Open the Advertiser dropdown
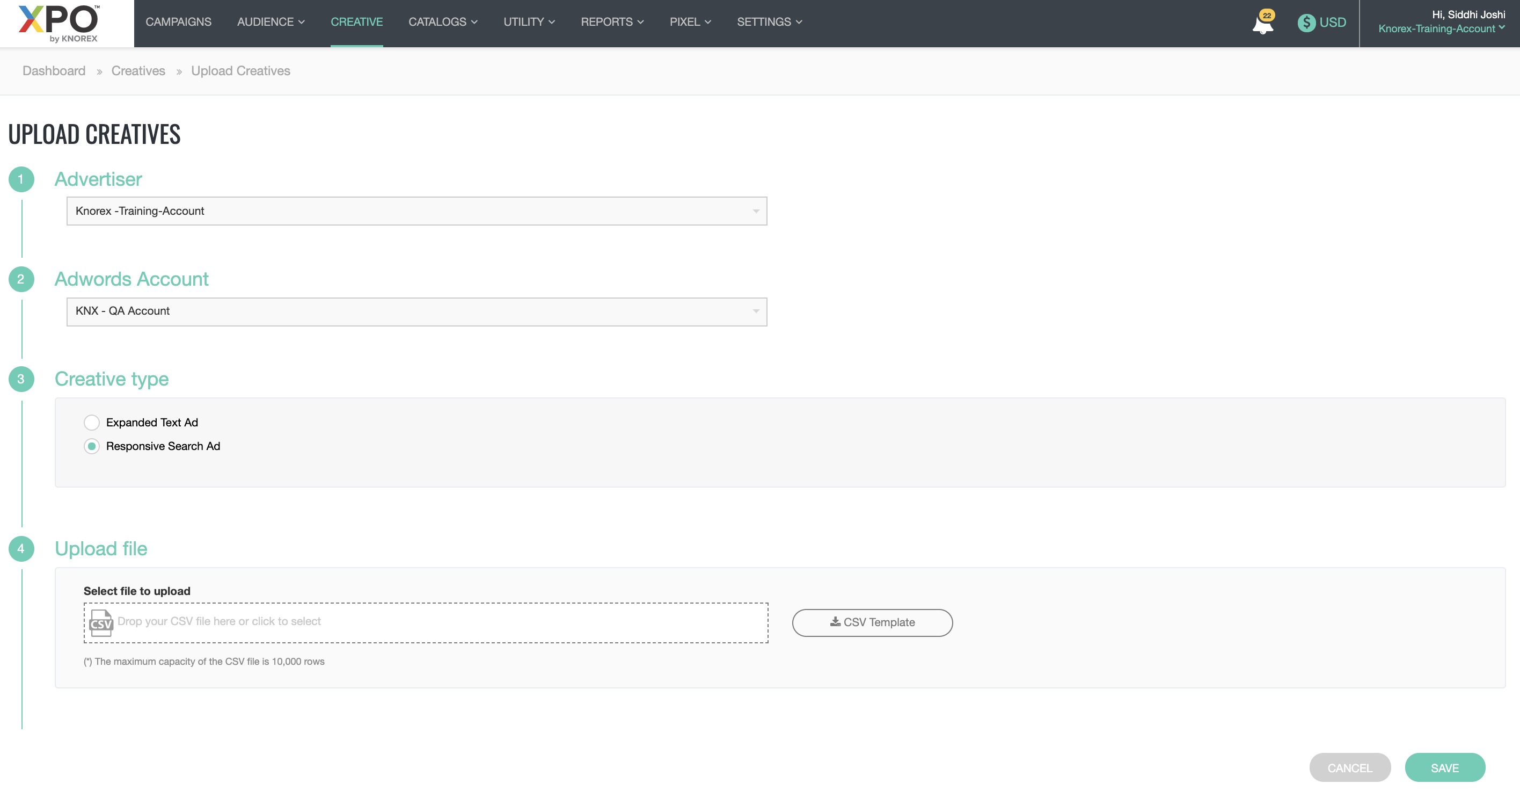The height and width of the screenshot is (798, 1520). tap(416, 211)
